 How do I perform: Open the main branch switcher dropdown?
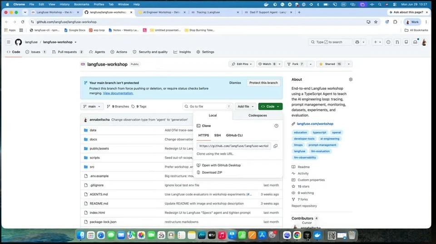(92, 107)
